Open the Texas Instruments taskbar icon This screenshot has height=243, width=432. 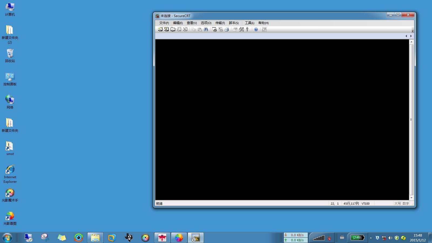pyautogui.click(x=129, y=238)
